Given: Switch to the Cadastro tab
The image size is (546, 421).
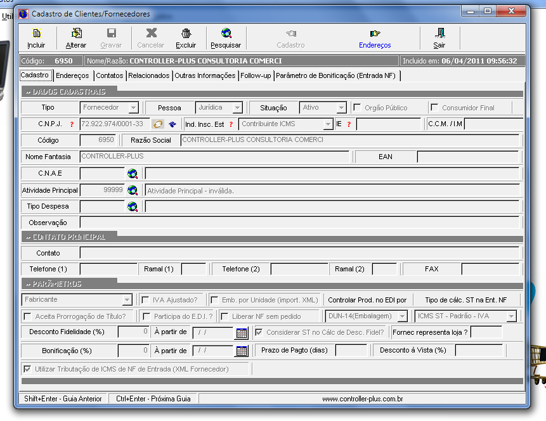Looking at the screenshot, I should coord(35,75).
